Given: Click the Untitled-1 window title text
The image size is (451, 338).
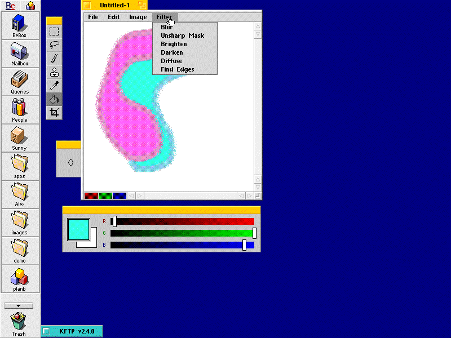Looking at the screenshot, I should (x=115, y=5).
